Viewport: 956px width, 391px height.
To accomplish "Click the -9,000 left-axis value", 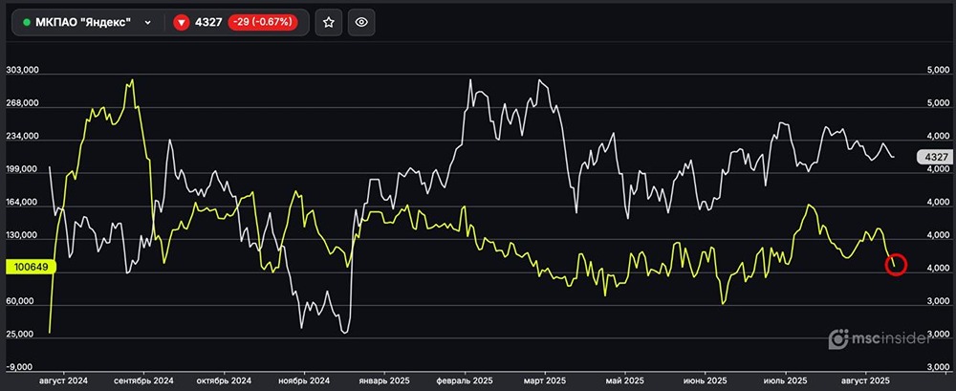I will (x=21, y=367).
